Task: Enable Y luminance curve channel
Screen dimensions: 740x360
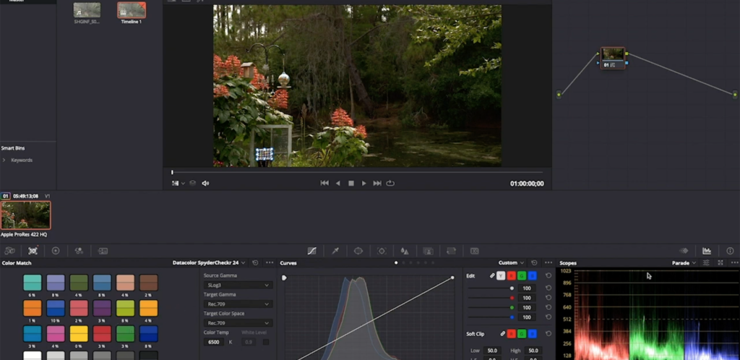Action: tap(501, 276)
